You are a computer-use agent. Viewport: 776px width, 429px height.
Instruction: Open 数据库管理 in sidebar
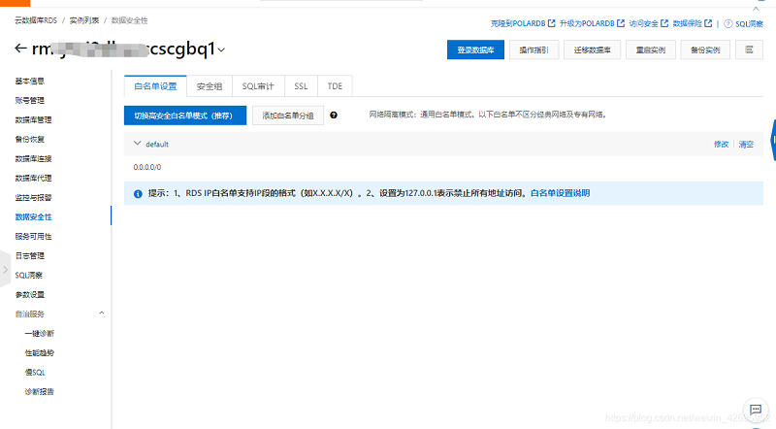coord(33,120)
